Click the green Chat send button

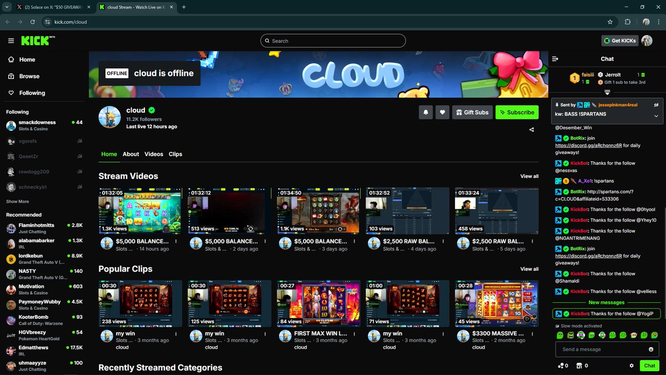coord(649,366)
